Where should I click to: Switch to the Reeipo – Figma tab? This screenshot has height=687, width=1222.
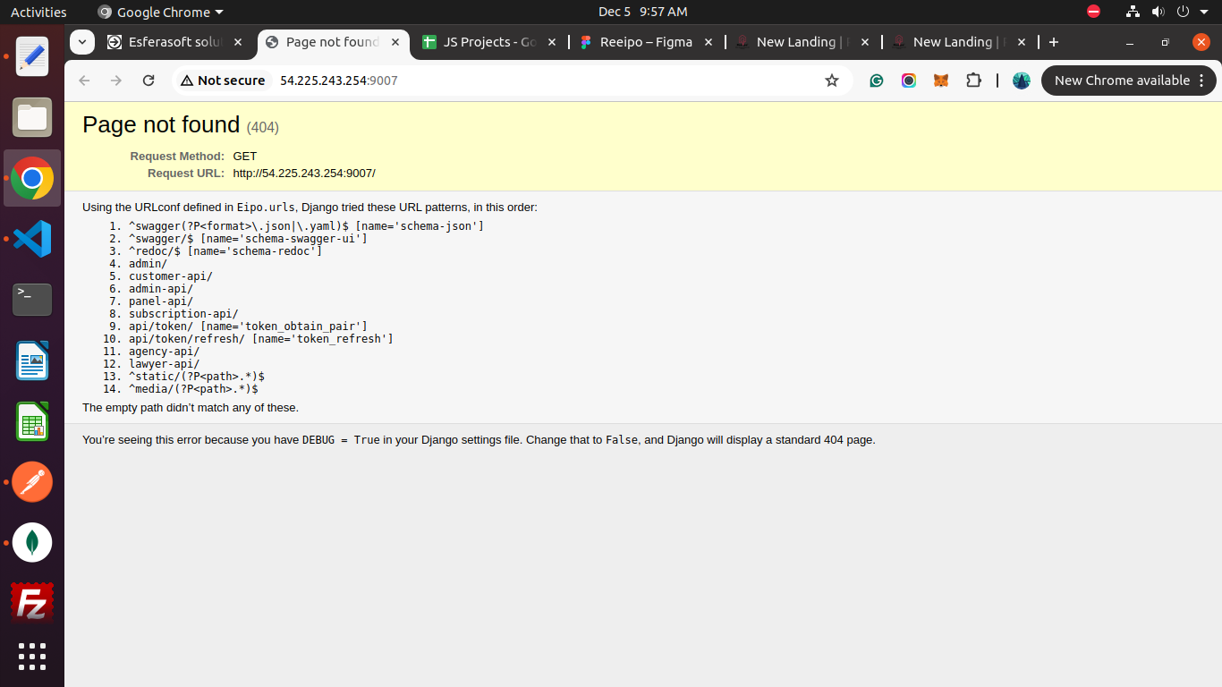pyautogui.click(x=646, y=42)
